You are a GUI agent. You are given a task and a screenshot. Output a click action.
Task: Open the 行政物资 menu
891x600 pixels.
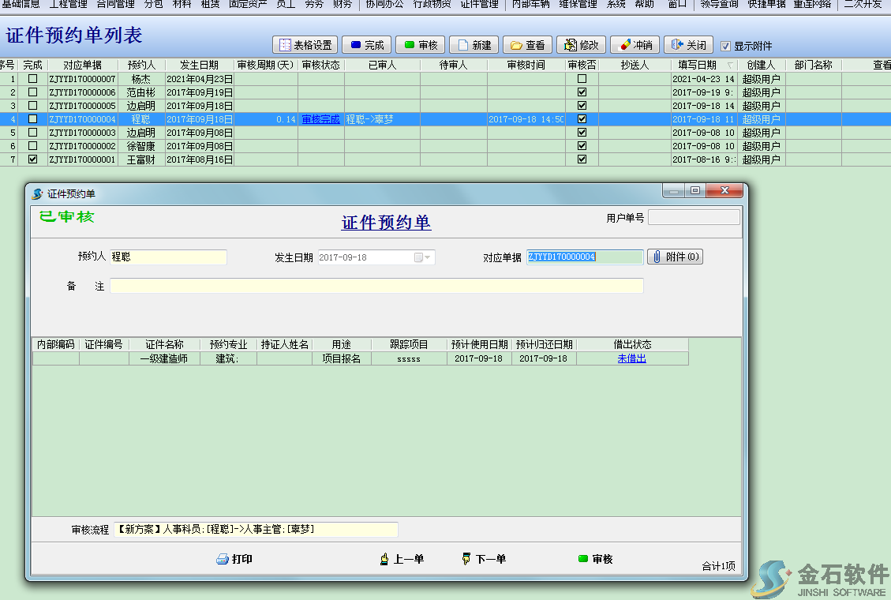point(432,4)
